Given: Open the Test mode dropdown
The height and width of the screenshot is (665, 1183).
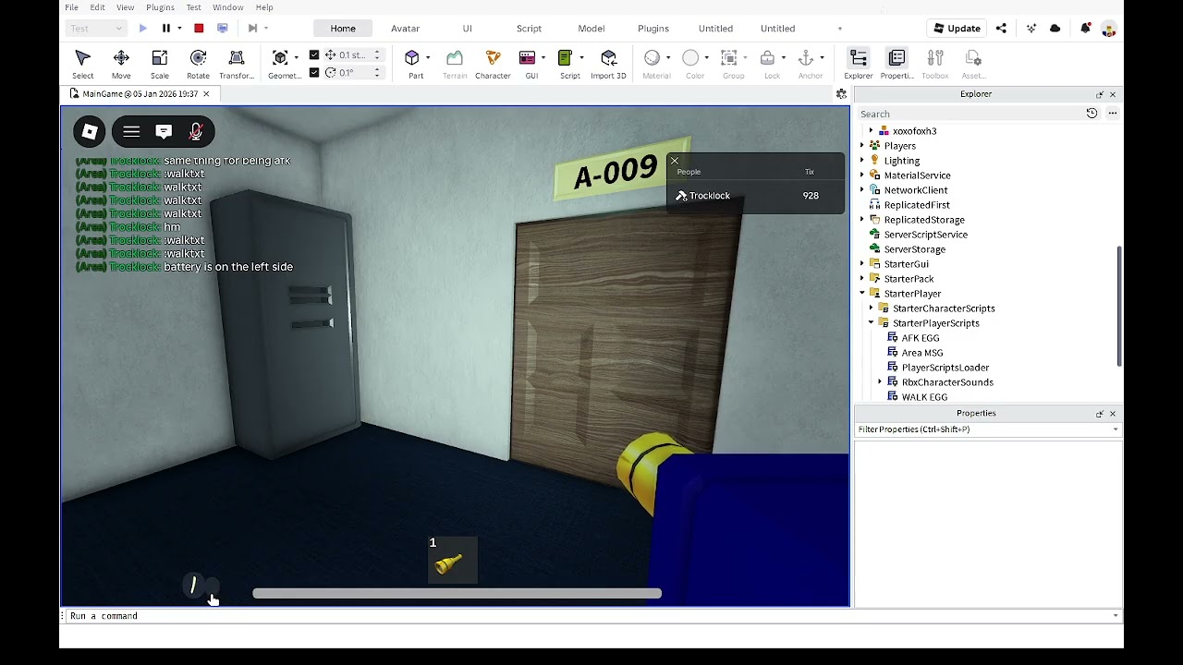Looking at the screenshot, I should [x=96, y=29].
